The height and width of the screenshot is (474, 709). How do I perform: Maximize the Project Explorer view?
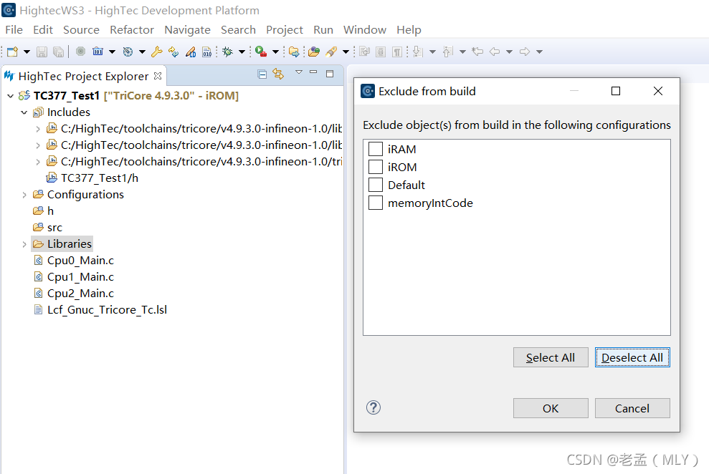point(330,74)
